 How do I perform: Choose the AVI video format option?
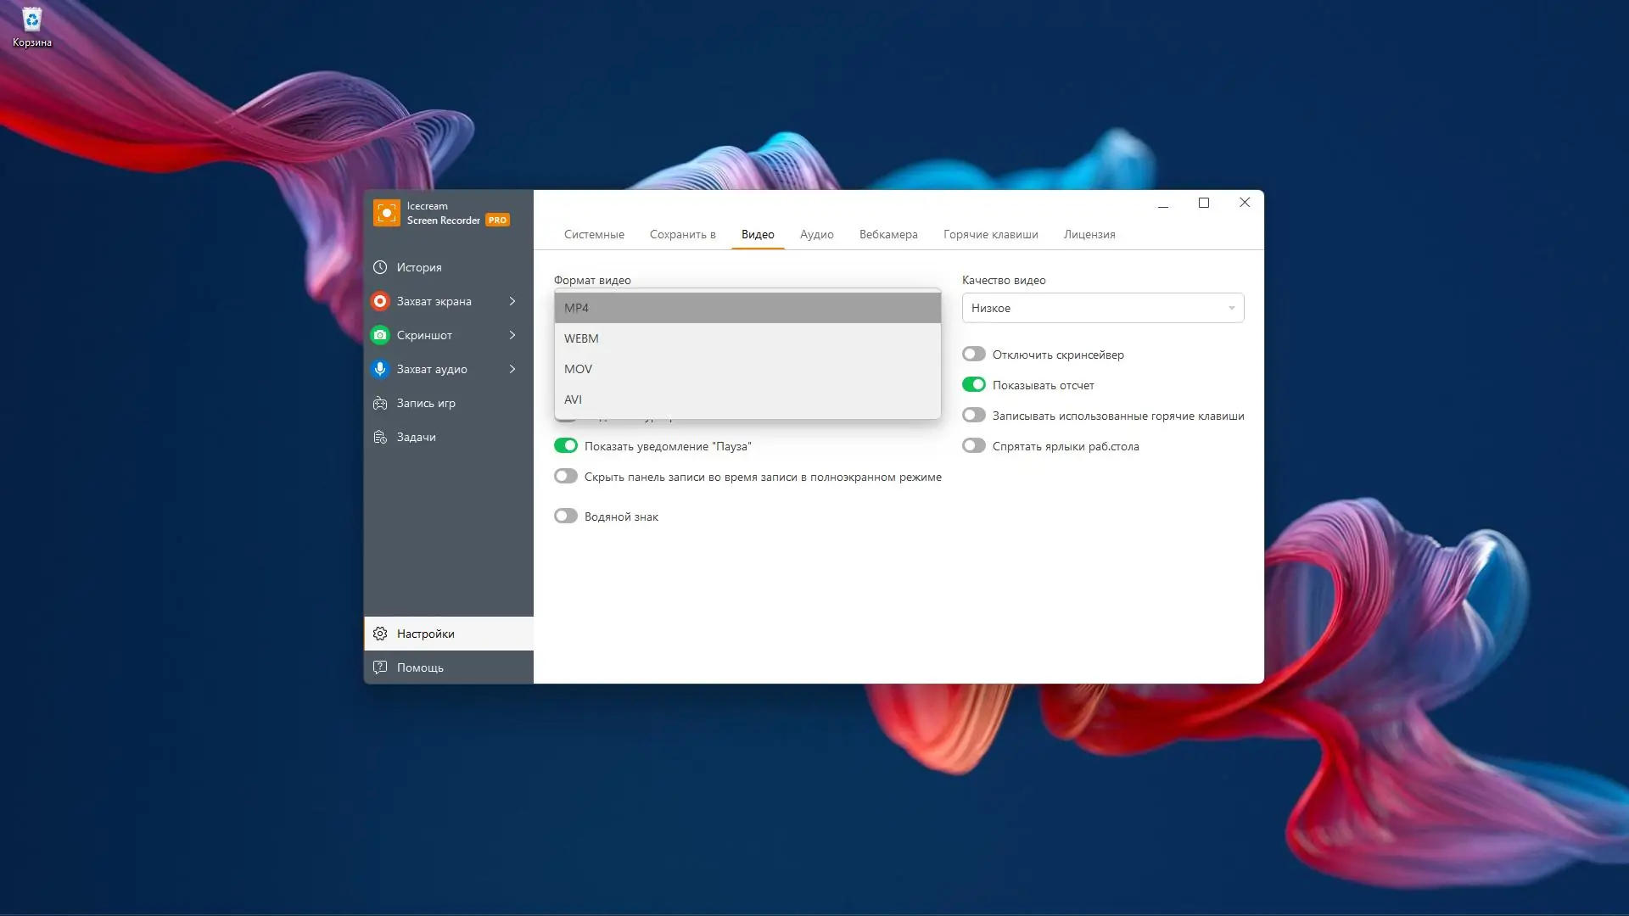coord(574,399)
